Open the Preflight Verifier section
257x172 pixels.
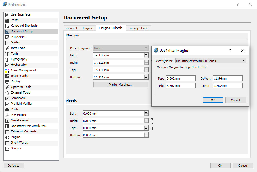21,104
